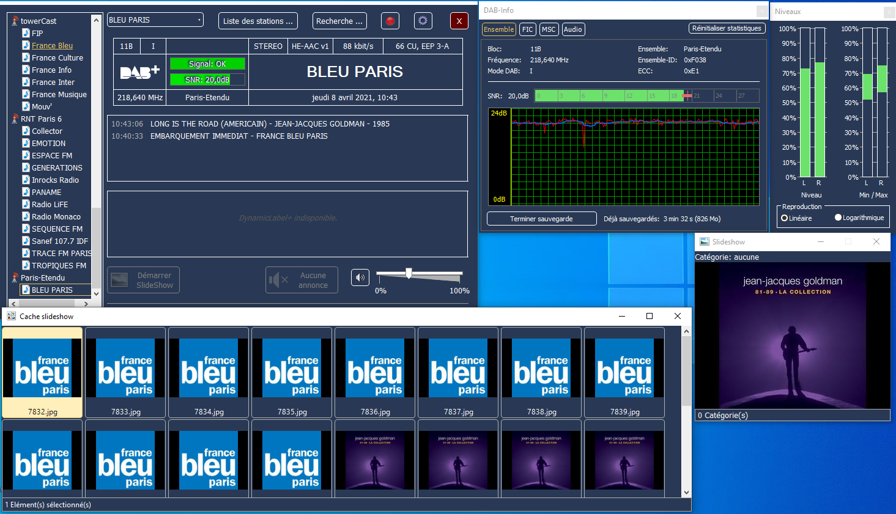Select France Musique station
This screenshot has width=896, height=514.
point(59,94)
